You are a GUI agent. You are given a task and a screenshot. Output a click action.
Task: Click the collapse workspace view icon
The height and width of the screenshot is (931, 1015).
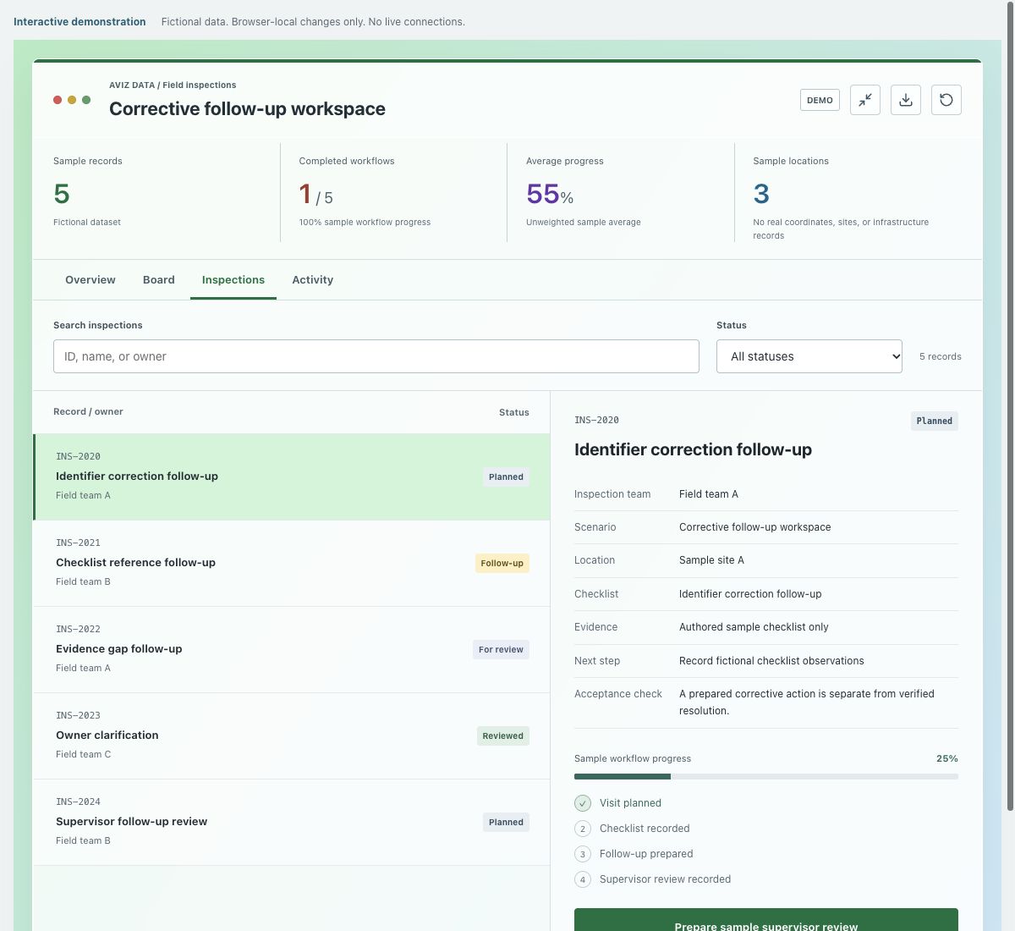pos(865,100)
